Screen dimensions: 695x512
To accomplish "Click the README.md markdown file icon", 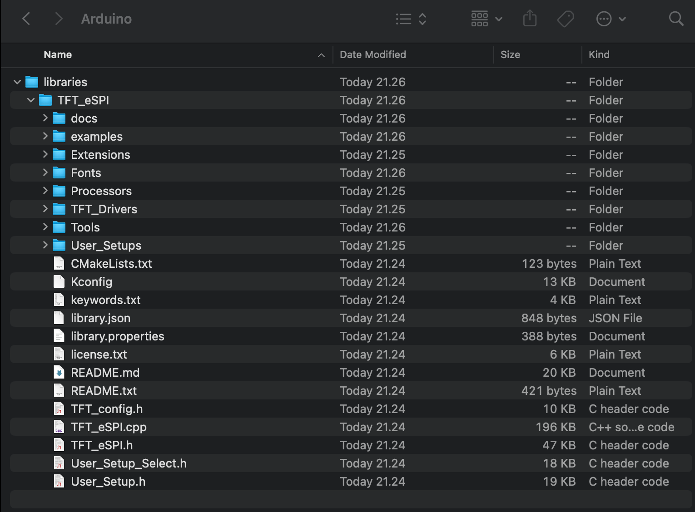I will (59, 373).
